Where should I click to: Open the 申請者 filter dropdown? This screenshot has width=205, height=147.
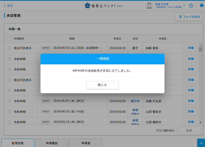86,143
